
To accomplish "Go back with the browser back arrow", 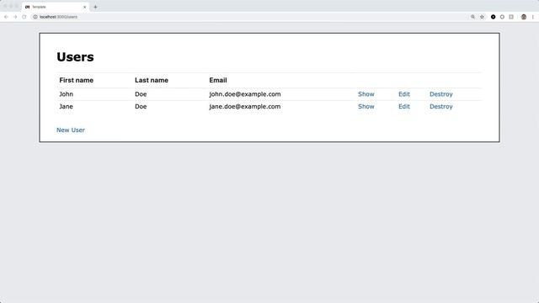I will (x=6, y=17).
